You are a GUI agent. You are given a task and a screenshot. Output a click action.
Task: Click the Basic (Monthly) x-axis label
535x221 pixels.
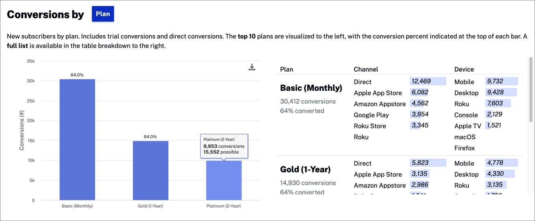tap(77, 206)
